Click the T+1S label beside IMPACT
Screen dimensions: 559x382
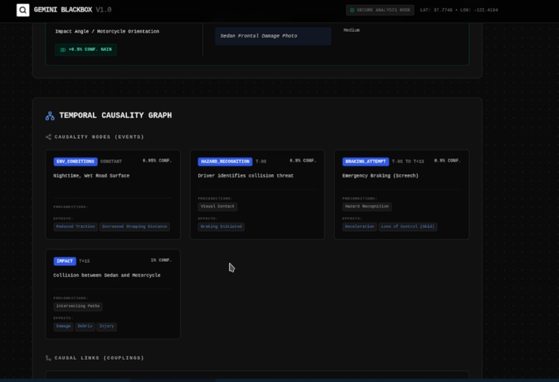85,261
